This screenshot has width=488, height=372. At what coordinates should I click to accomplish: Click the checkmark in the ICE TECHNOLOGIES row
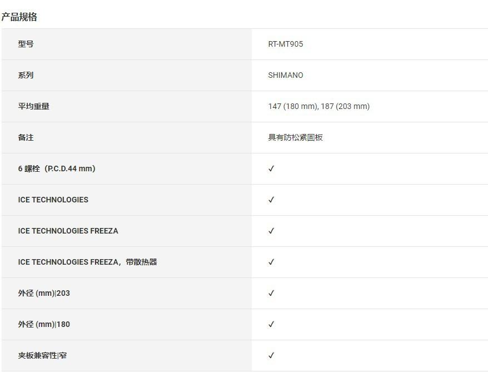tap(271, 200)
